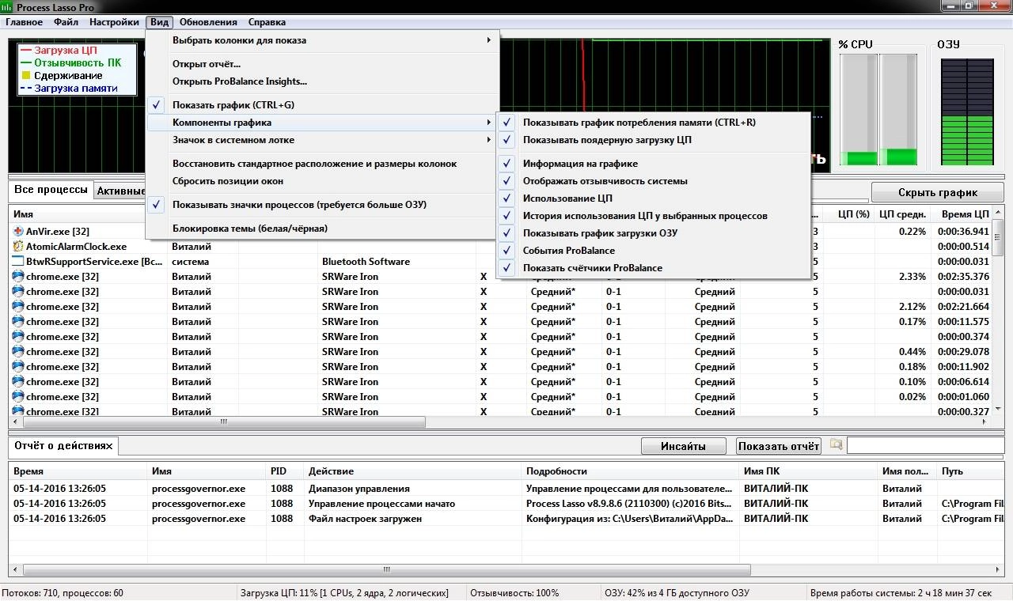
Task: Sort the log by the Имя ПК column header
Action: (x=809, y=471)
